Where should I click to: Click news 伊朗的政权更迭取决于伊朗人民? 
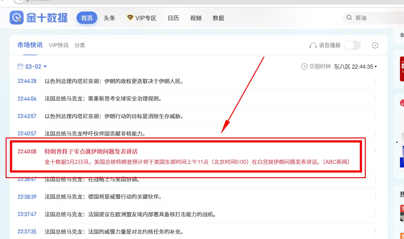(114, 81)
